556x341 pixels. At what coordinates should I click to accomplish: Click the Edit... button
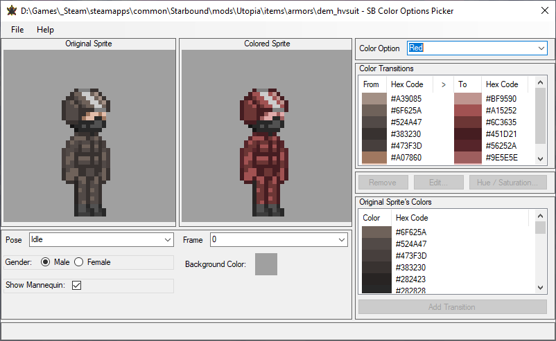pos(439,183)
